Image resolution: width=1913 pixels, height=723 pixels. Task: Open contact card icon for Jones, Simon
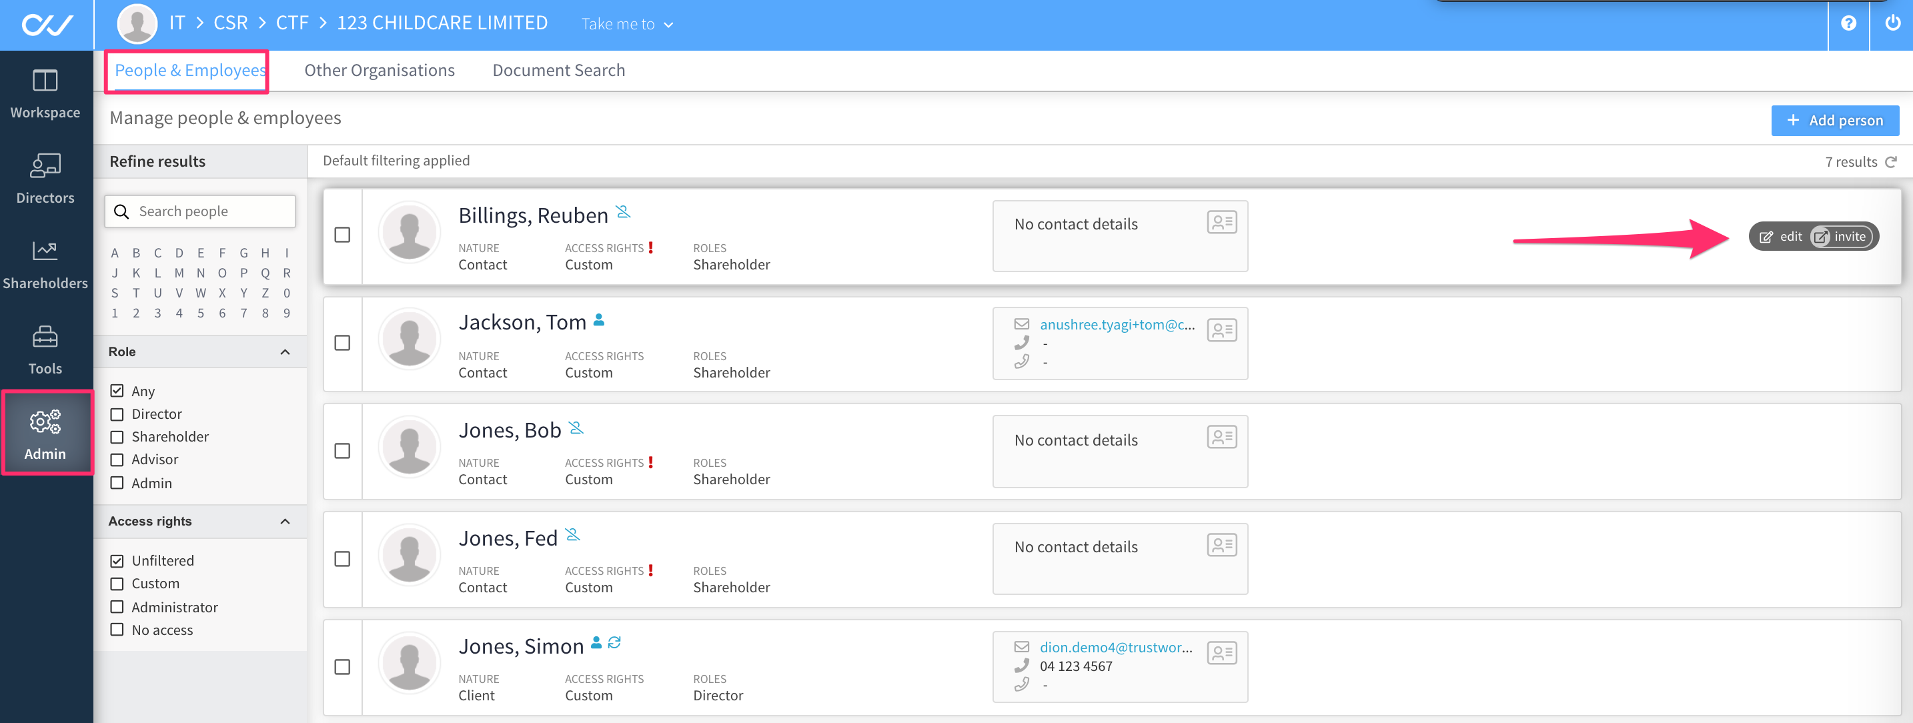coord(1221,653)
